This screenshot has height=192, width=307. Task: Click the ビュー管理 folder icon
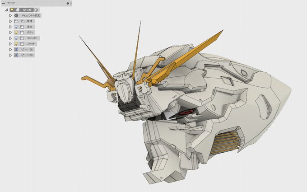click(16, 21)
